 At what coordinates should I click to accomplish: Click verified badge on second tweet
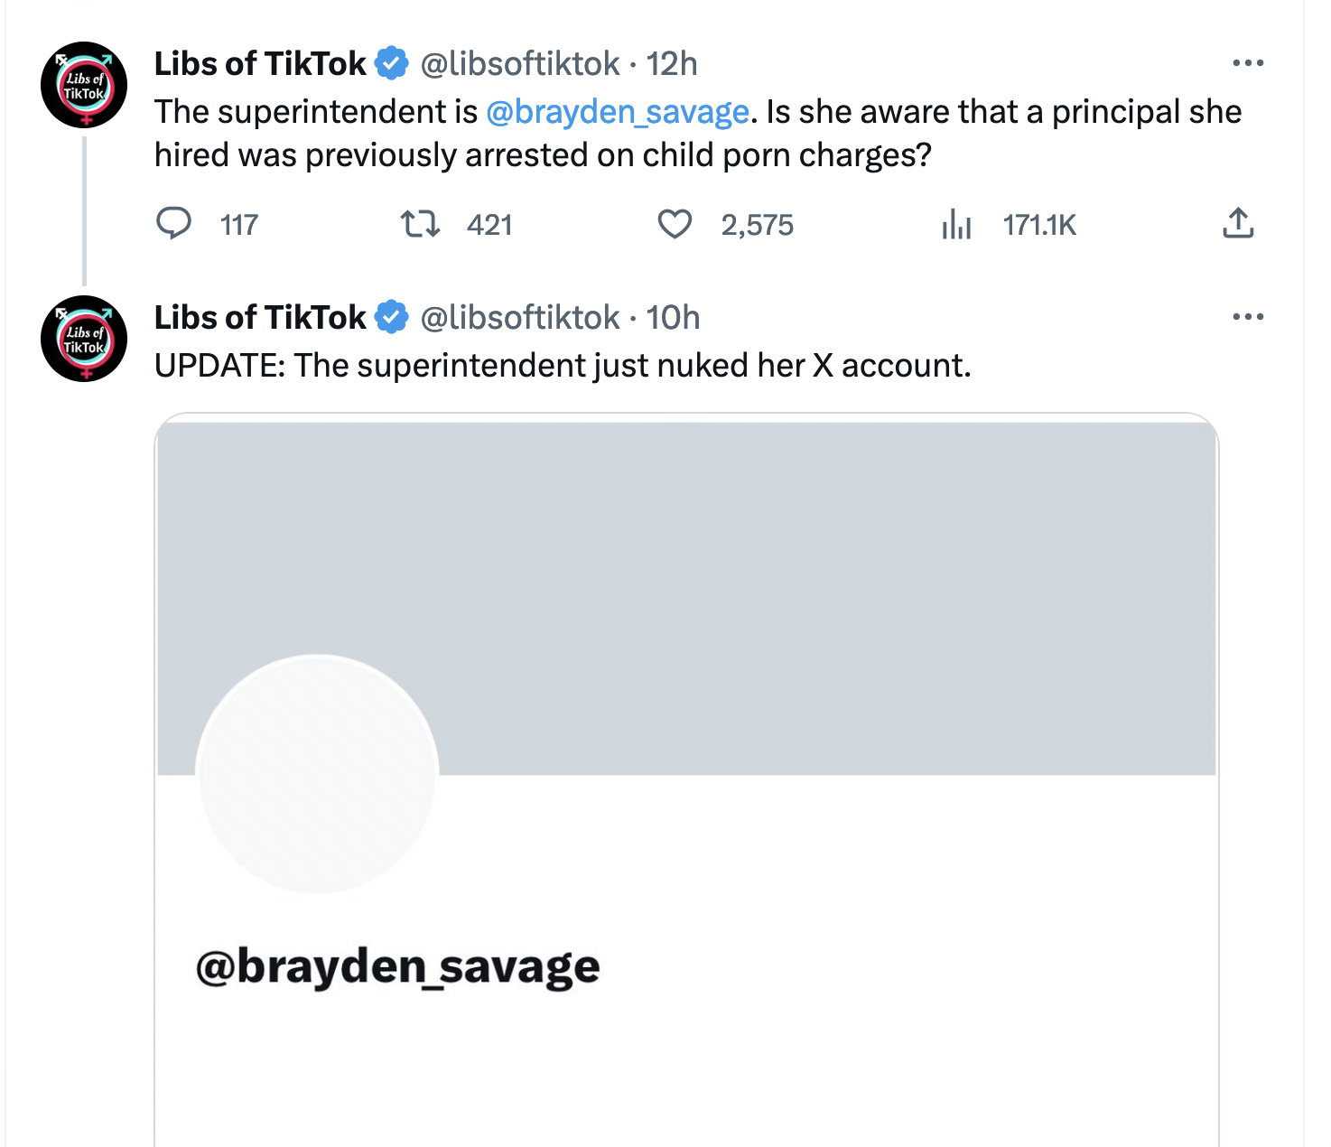tap(392, 318)
